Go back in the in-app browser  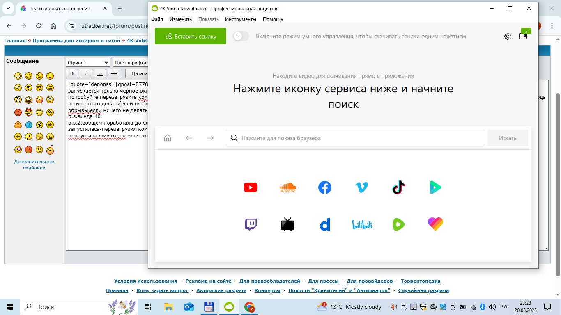189,138
